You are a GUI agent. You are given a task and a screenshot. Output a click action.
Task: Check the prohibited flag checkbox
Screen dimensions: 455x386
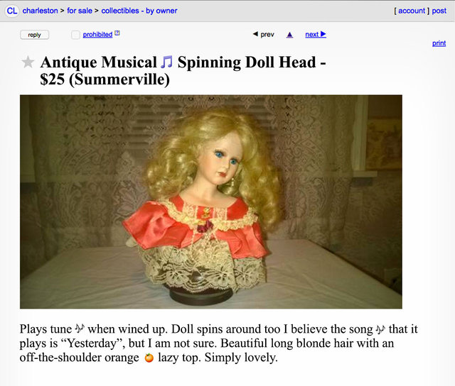(x=76, y=35)
